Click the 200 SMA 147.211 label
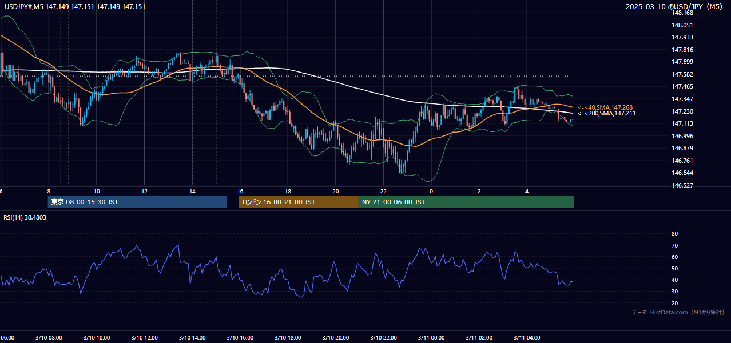 coord(607,113)
